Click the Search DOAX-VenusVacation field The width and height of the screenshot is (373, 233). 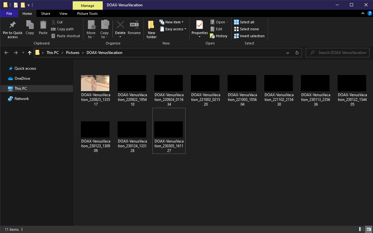tap(338, 53)
